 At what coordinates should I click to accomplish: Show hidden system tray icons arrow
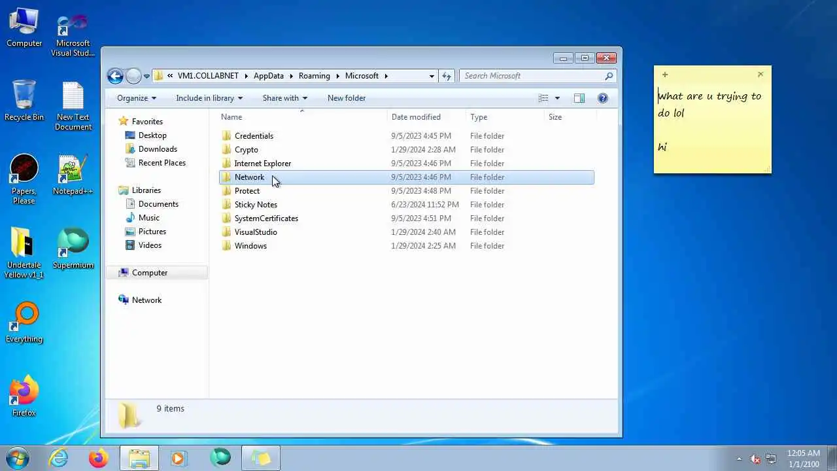[x=740, y=459]
